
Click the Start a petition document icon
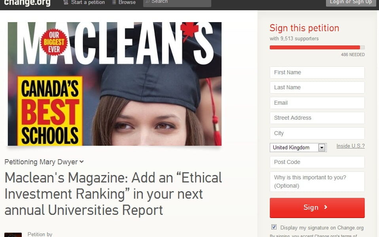[66, 2]
